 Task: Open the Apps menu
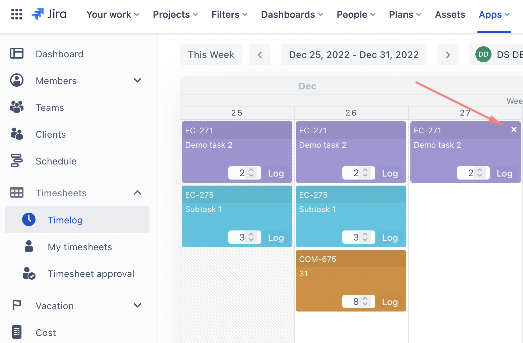click(x=494, y=14)
